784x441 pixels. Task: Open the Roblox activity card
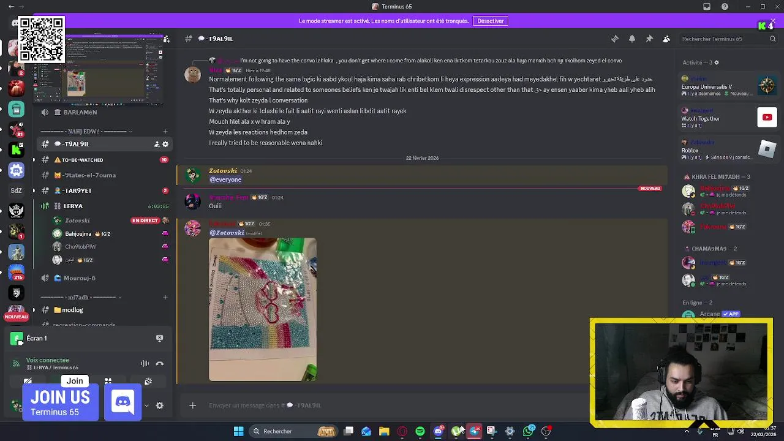[x=729, y=150]
